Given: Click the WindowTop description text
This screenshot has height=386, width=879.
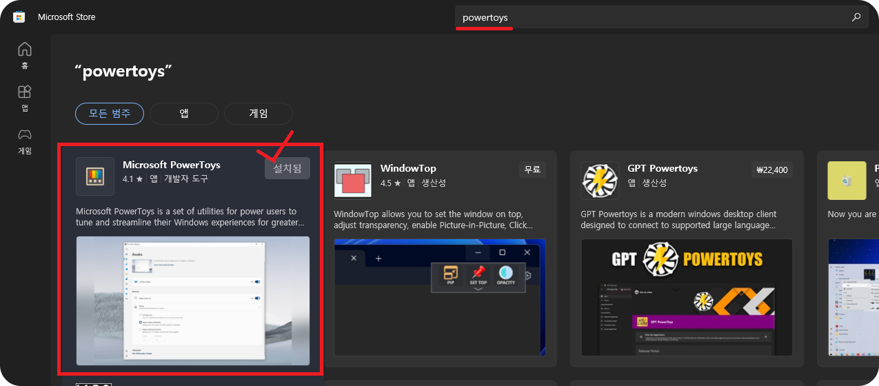Looking at the screenshot, I should pos(433,220).
